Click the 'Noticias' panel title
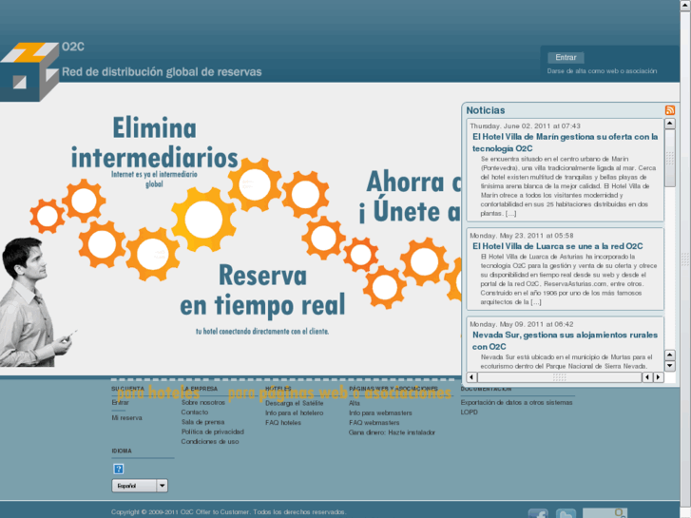Image resolution: width=691 pixels, height=518 pixels. tap(485, 110)
